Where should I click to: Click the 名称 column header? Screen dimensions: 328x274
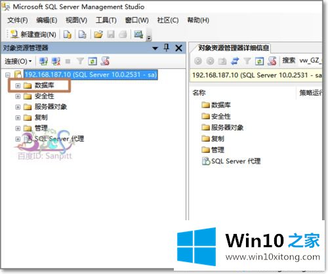(199, 93)
